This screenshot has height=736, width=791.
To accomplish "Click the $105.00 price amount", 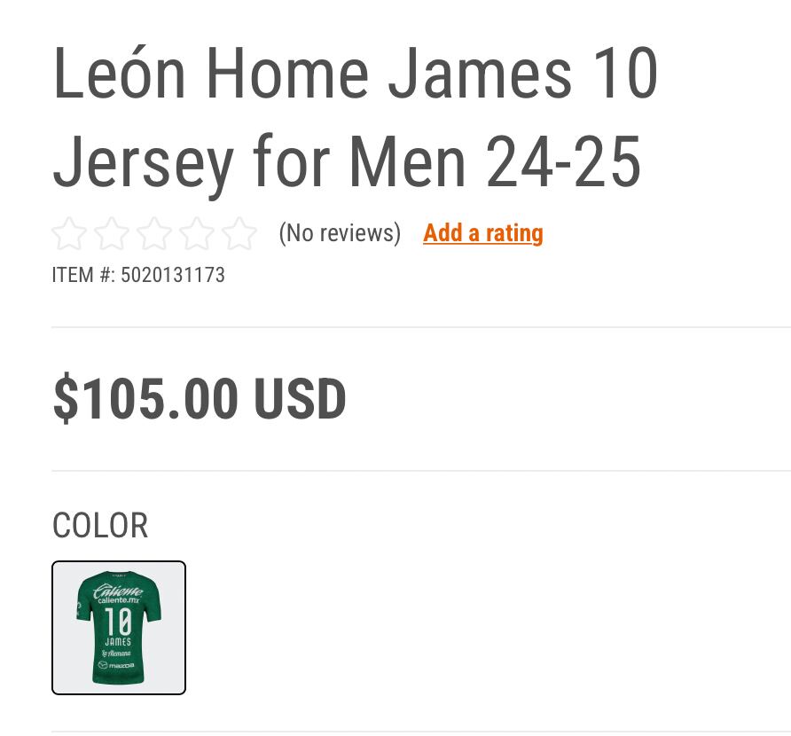I will click(x=145, y=399).
